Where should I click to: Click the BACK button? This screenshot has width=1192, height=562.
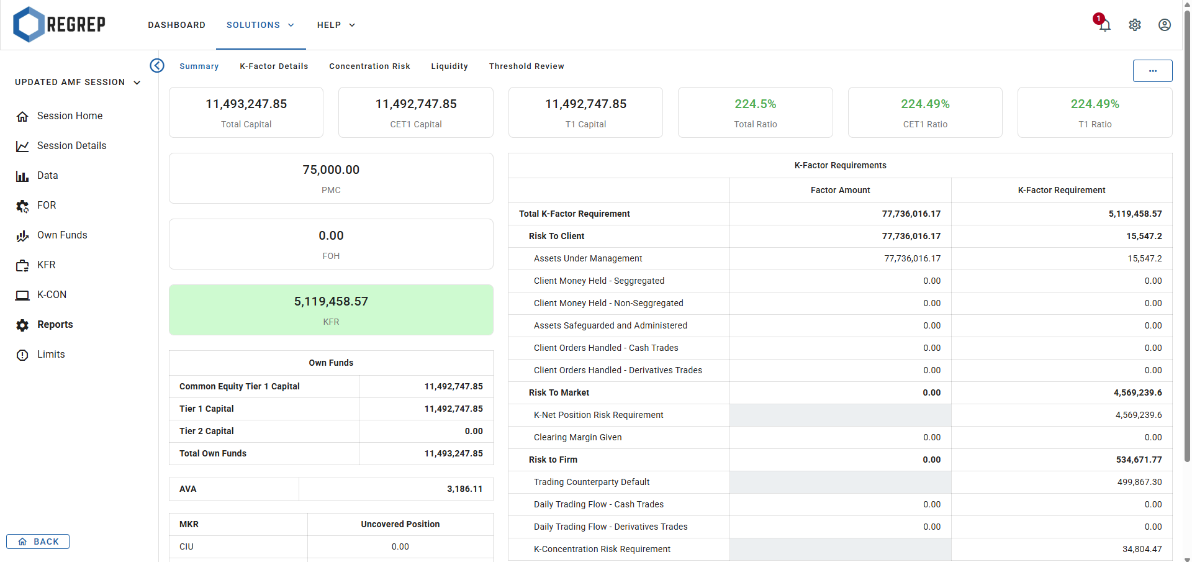click(x=38, y=541)
